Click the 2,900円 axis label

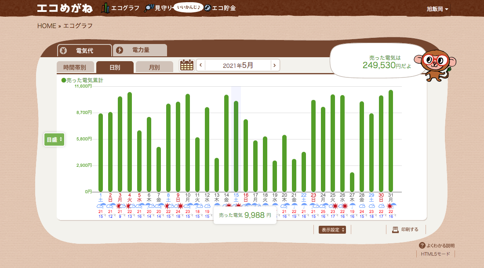tap(84, 165)
